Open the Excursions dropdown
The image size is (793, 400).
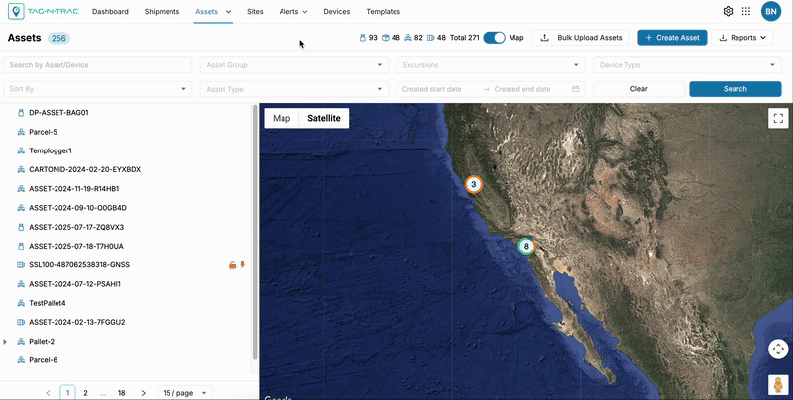coord(491,65)
